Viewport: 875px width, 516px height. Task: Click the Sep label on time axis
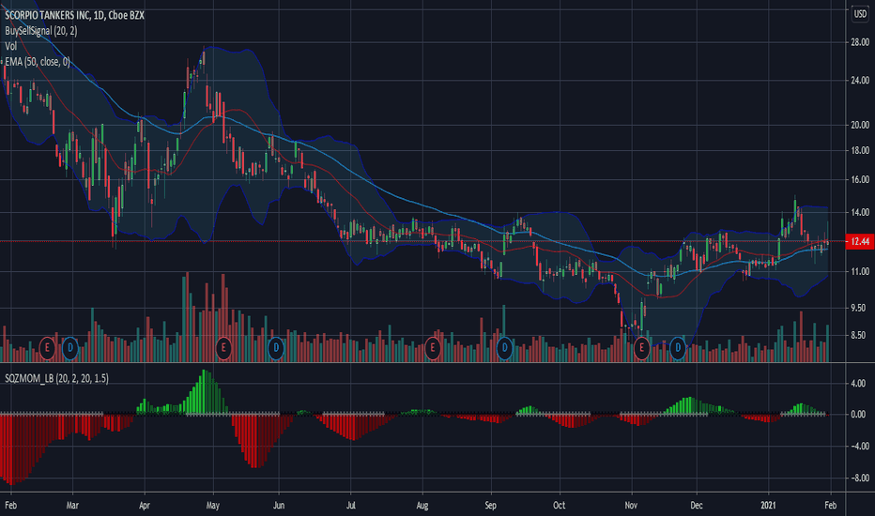[x=490, y=506]
